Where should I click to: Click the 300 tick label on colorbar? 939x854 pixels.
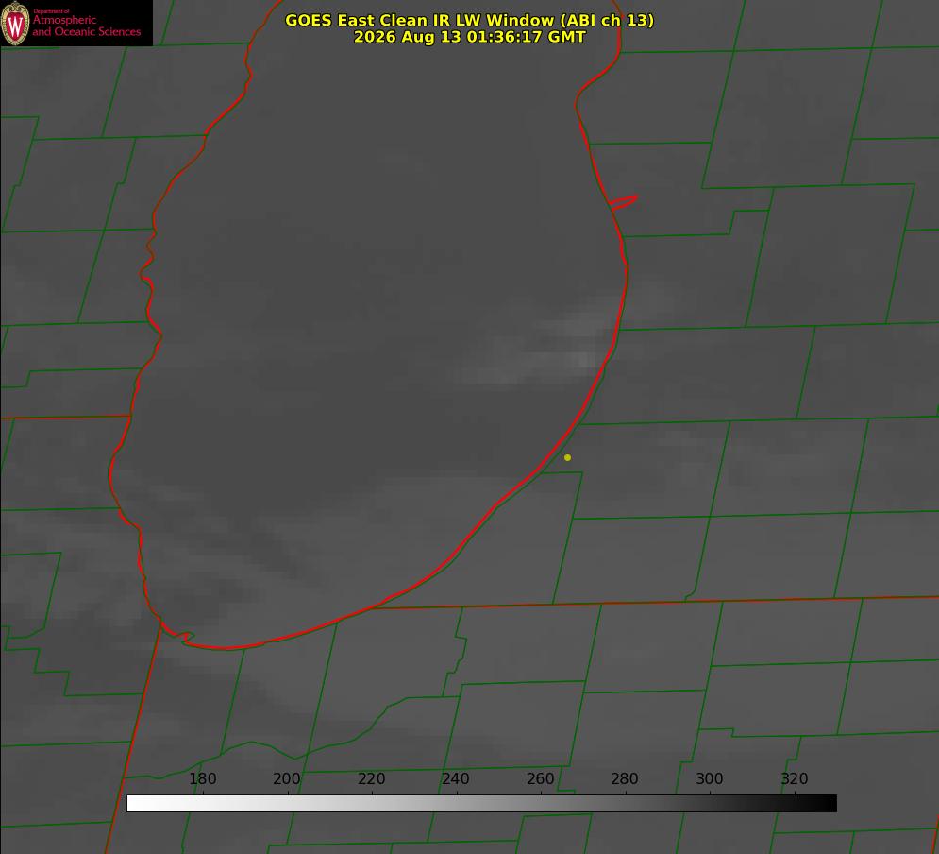(x=710, y=778)
